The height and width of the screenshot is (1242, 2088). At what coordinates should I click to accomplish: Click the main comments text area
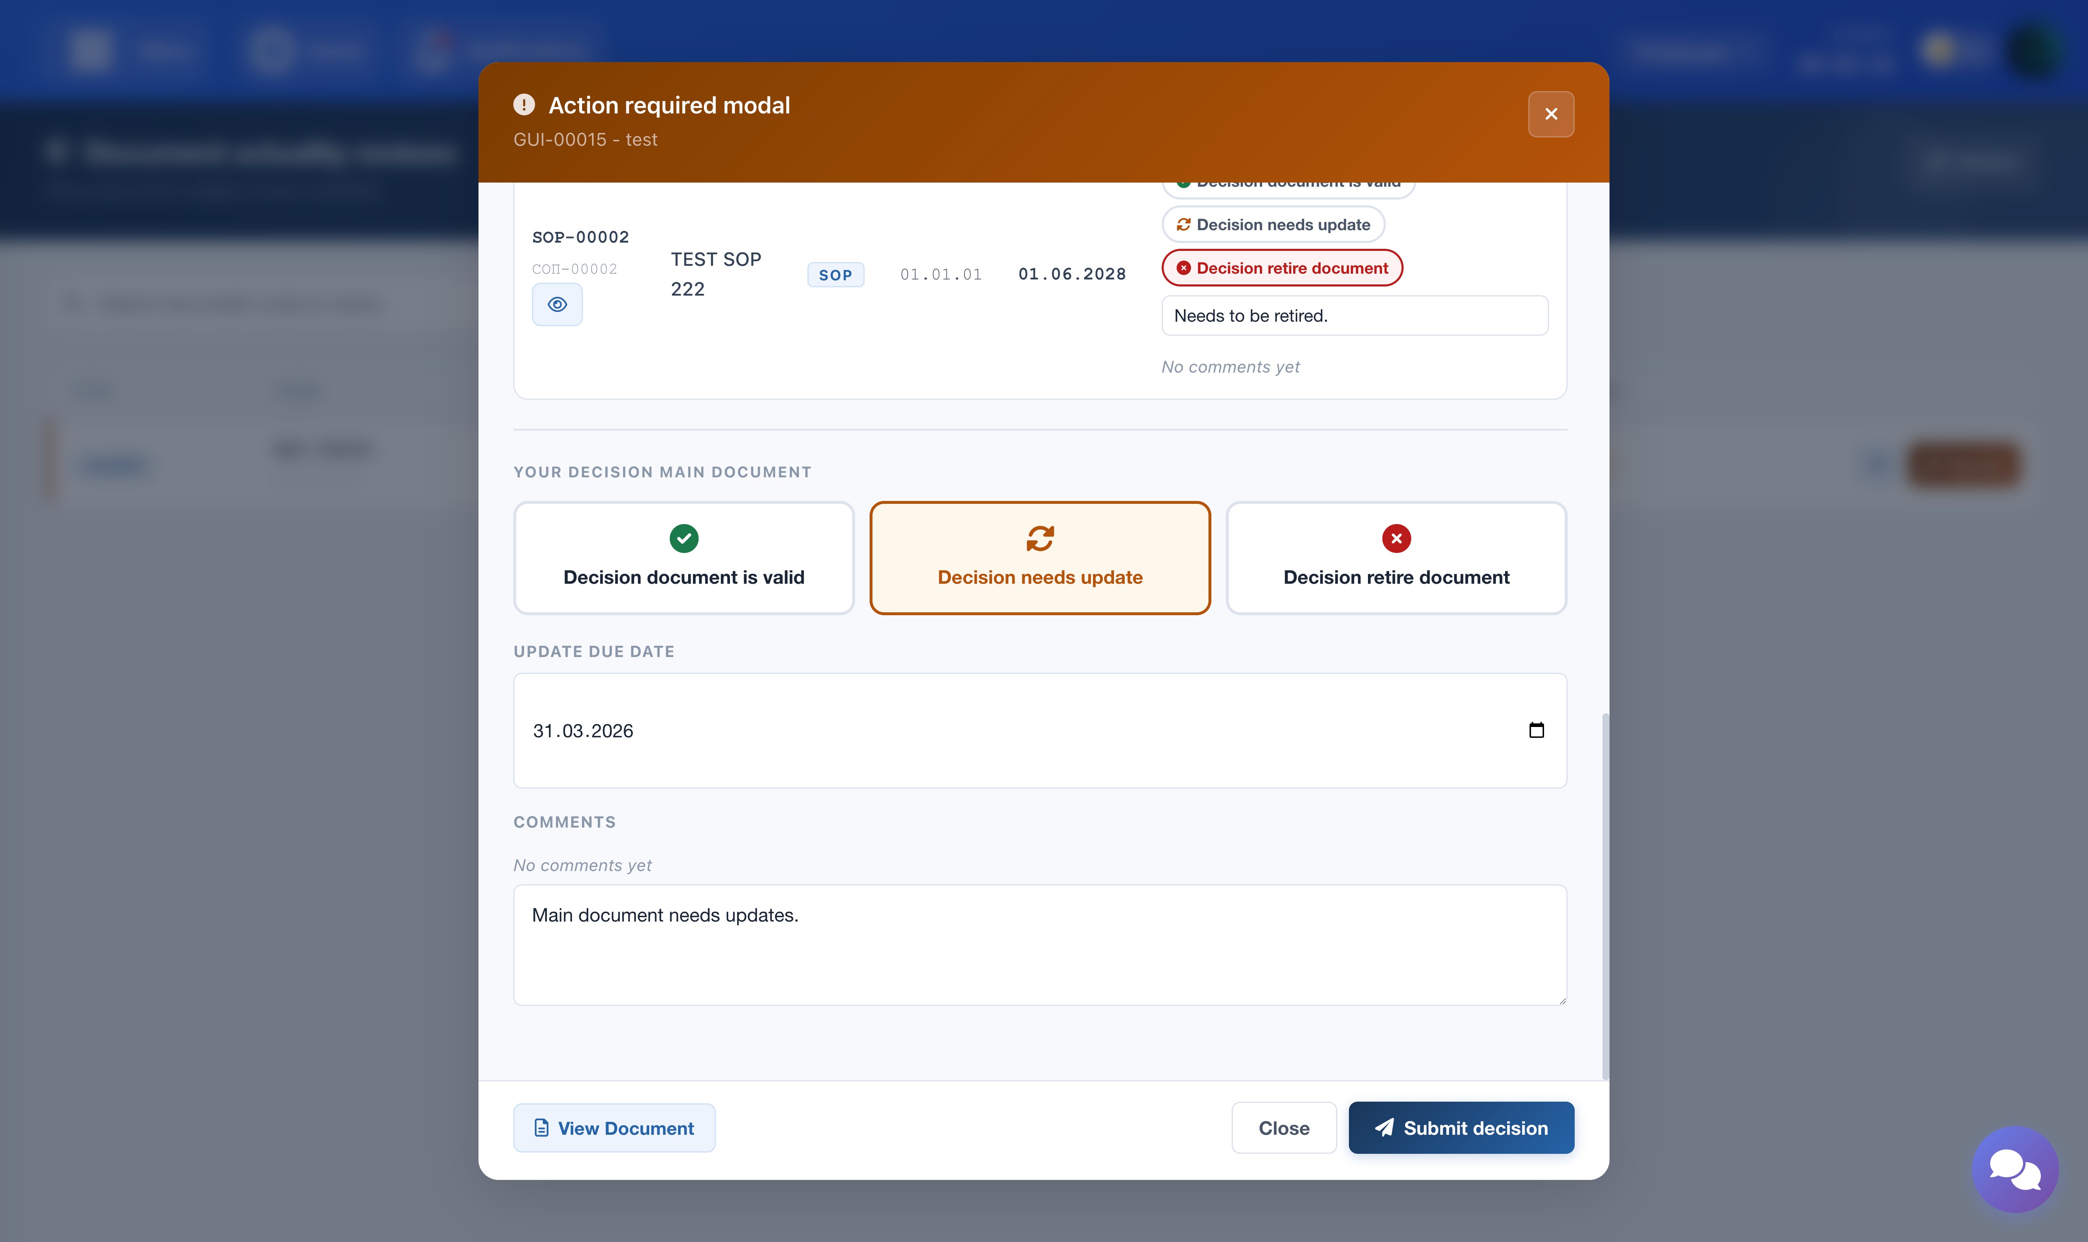click(1039, 945)
